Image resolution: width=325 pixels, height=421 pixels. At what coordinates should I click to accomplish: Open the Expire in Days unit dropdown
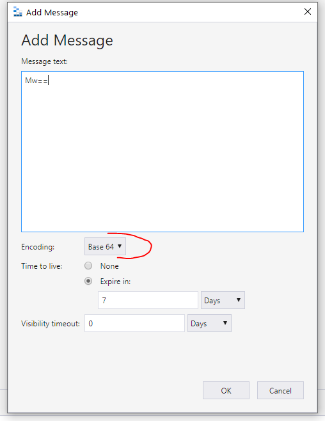pos(223,300)
